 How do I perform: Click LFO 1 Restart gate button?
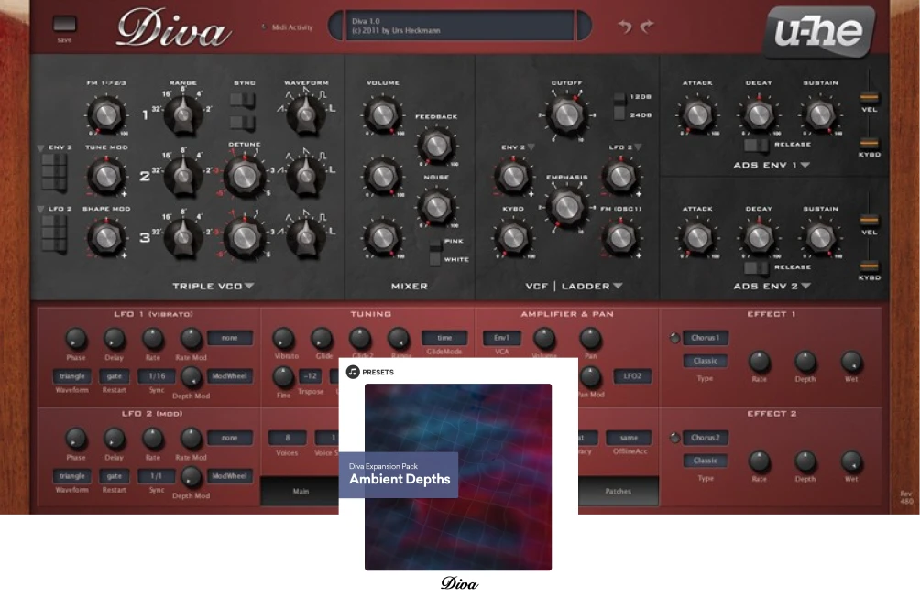[x=115, y=376]
